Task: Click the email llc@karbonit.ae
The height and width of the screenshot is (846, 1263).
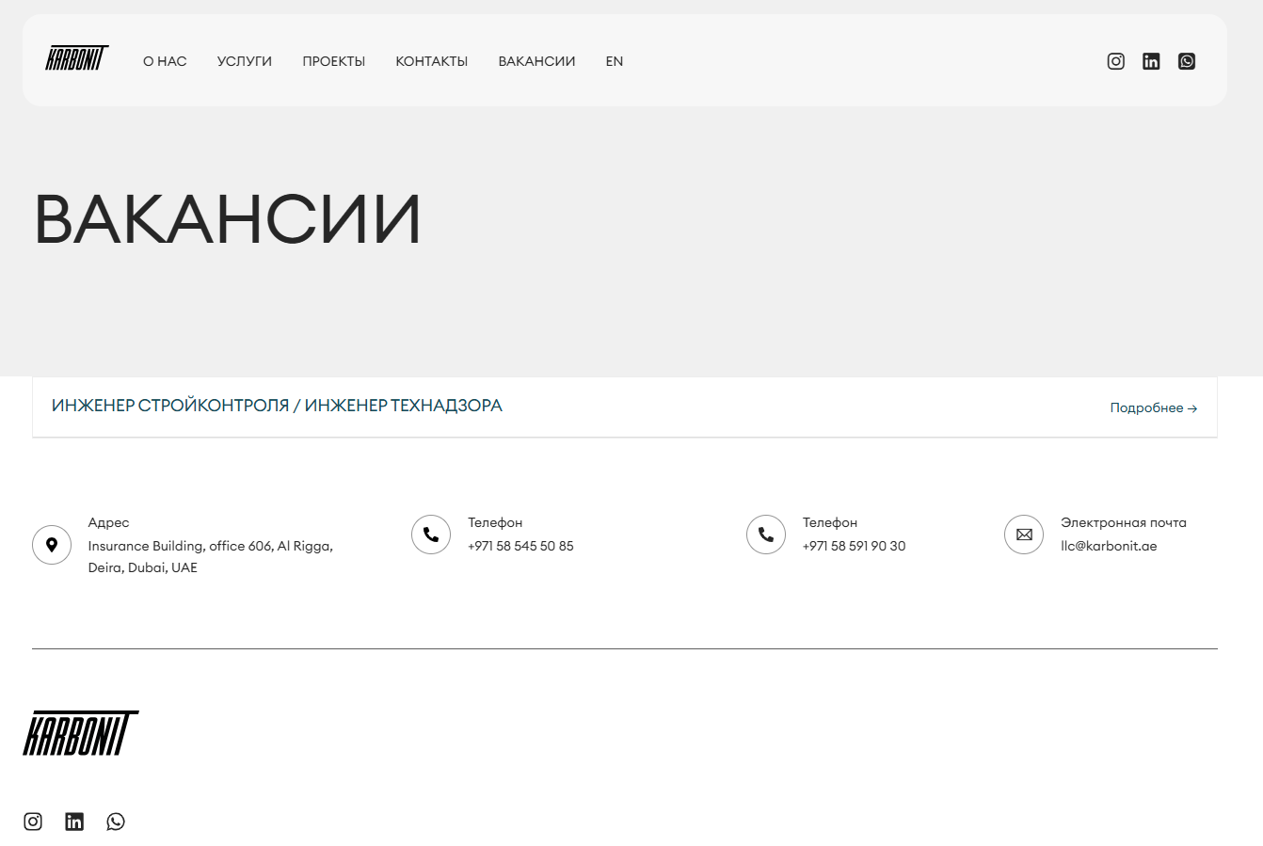Action: 1109,546
